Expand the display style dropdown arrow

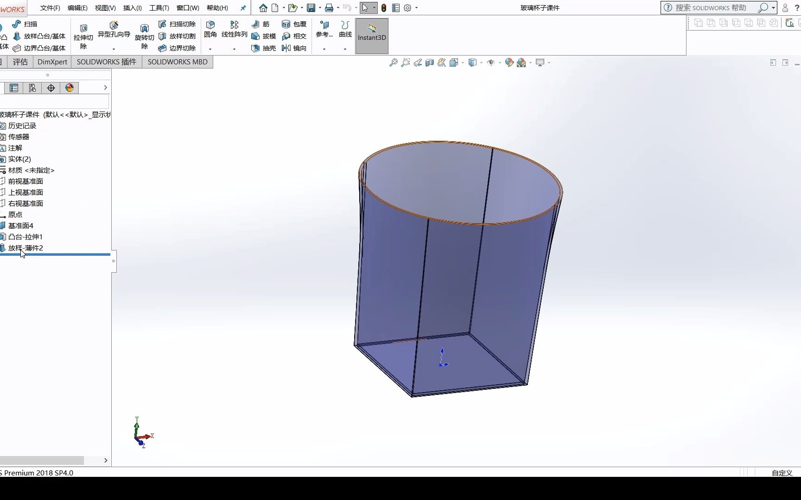point(481,63)
